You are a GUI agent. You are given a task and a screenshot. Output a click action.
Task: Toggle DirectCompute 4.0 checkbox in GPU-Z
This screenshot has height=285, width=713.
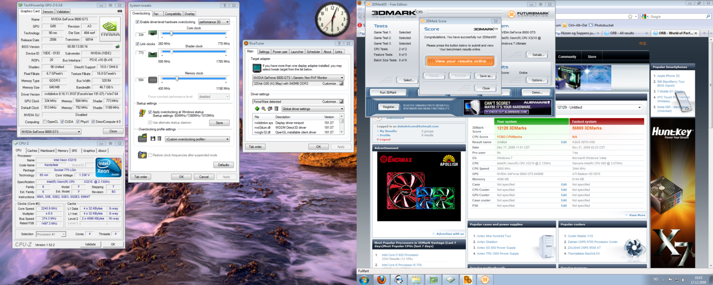(94, 122)
